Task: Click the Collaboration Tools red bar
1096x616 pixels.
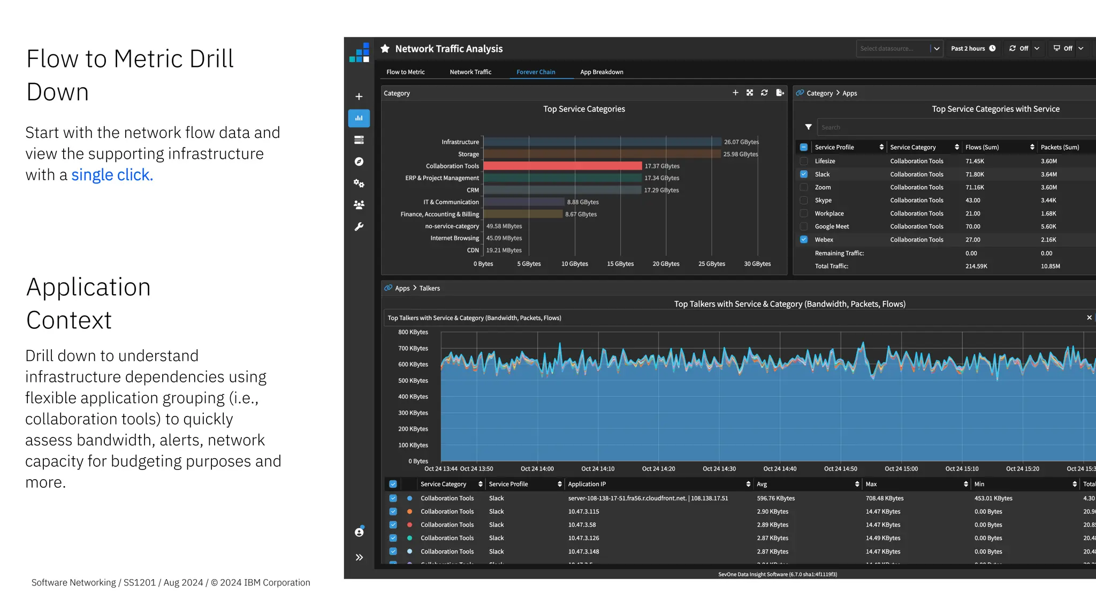Action: click(x=562, y=166)
